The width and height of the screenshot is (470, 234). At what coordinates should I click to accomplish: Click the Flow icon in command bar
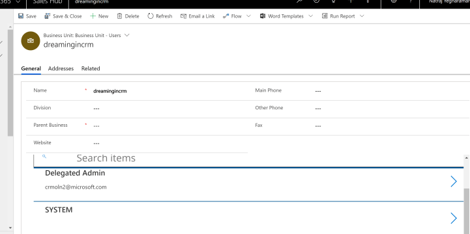(226, 16)
